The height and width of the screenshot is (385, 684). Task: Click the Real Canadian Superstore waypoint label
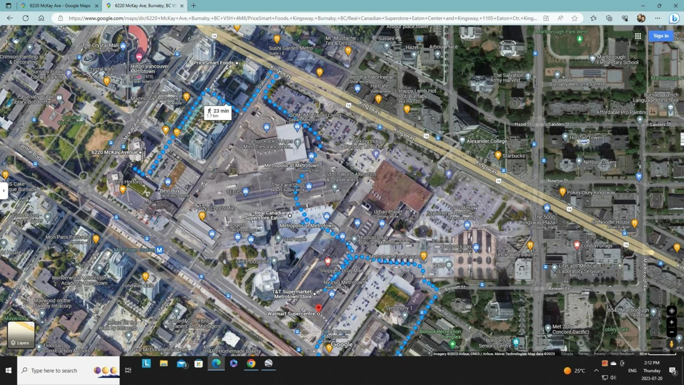(x=266, y=215)
